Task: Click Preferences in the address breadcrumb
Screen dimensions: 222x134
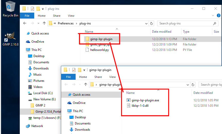Action: click(x=66, y=23)
